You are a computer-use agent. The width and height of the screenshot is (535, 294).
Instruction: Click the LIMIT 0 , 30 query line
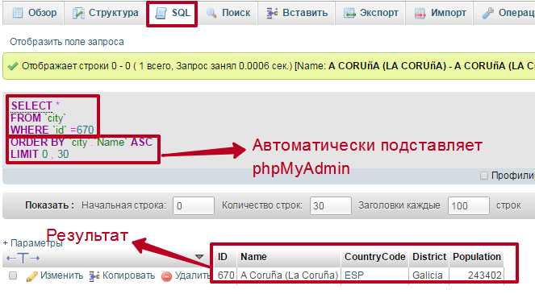40,154
